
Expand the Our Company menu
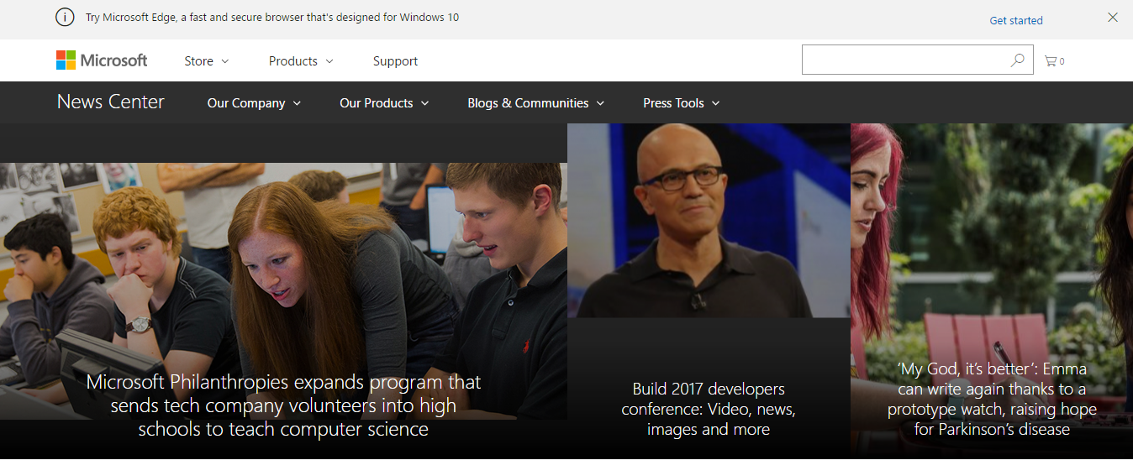(255, 103)
